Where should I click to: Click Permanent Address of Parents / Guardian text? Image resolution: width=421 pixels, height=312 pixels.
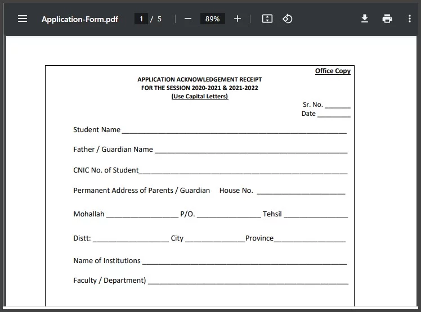141,191
